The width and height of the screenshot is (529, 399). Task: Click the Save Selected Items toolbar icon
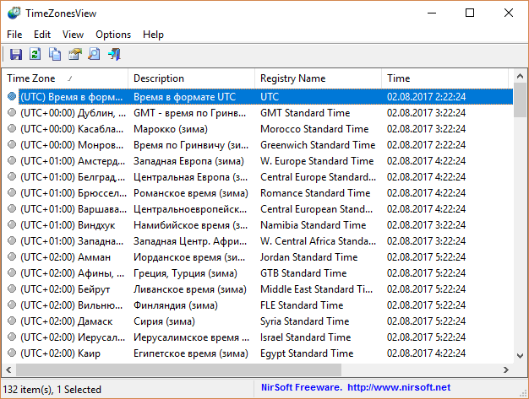coord(15,54)
